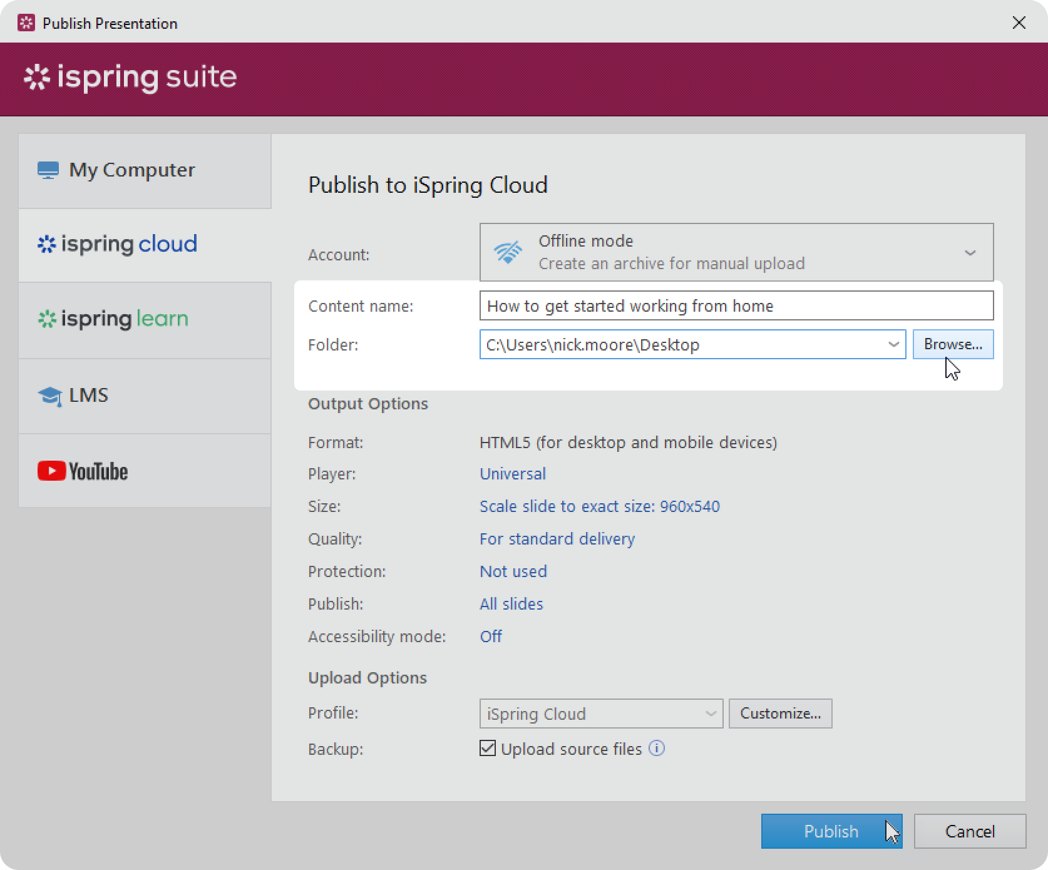Click the Customize... button
Image resolution: width=1048 pixels, height=870 pixels.
click(x=780, y=714)
